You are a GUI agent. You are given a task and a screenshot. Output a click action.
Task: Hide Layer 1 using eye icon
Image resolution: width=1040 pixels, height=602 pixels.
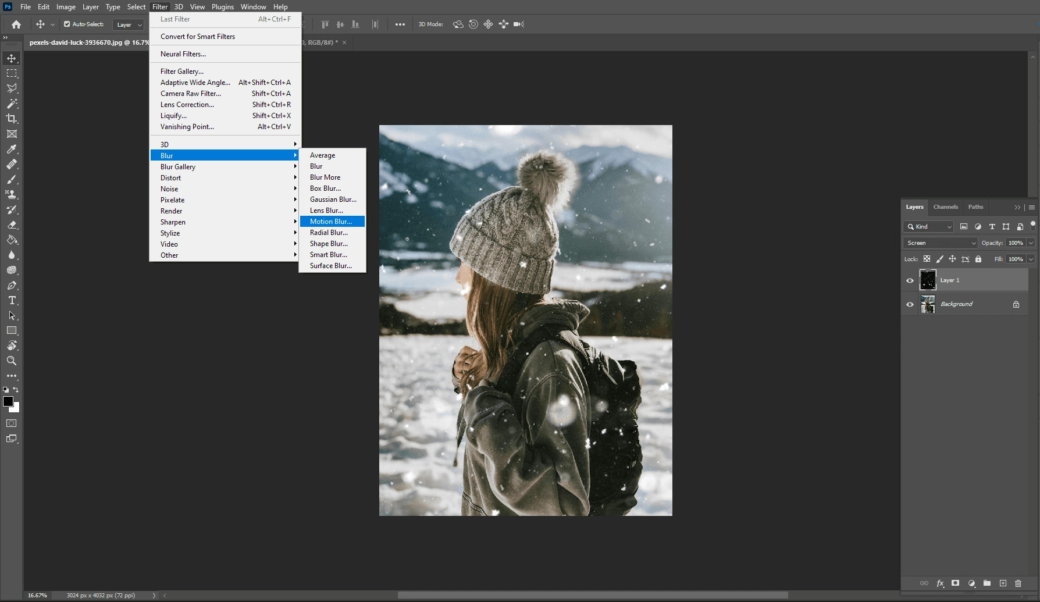tap(910, 280)
